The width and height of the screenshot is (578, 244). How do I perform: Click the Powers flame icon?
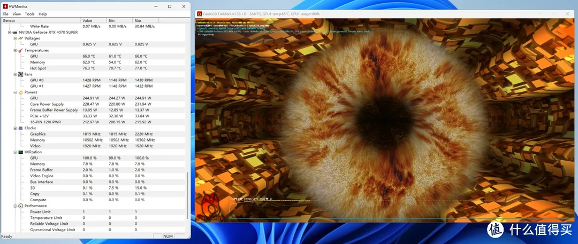coord(21,92)
